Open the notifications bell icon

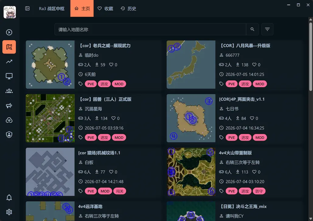click(x=9, y=198)
